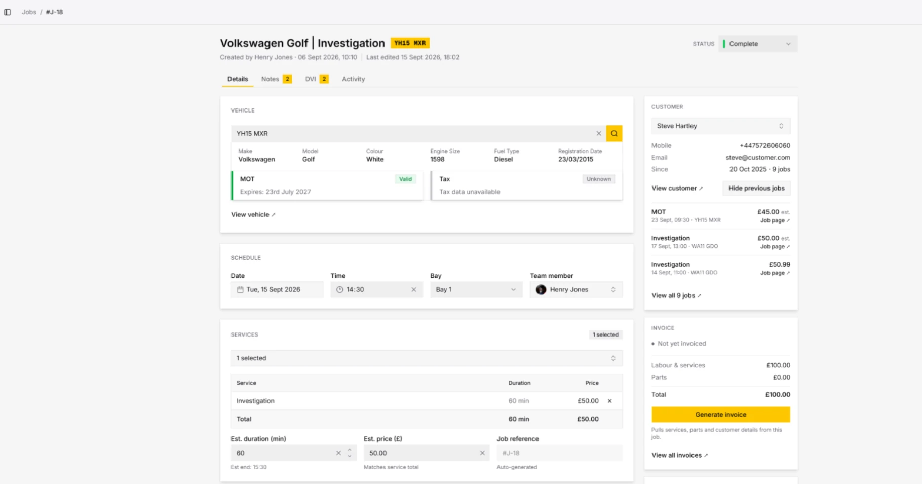This screenshot has height=484, width=922.
Task: Click the estimated duration stepper arrows
Action: [350, 453]
